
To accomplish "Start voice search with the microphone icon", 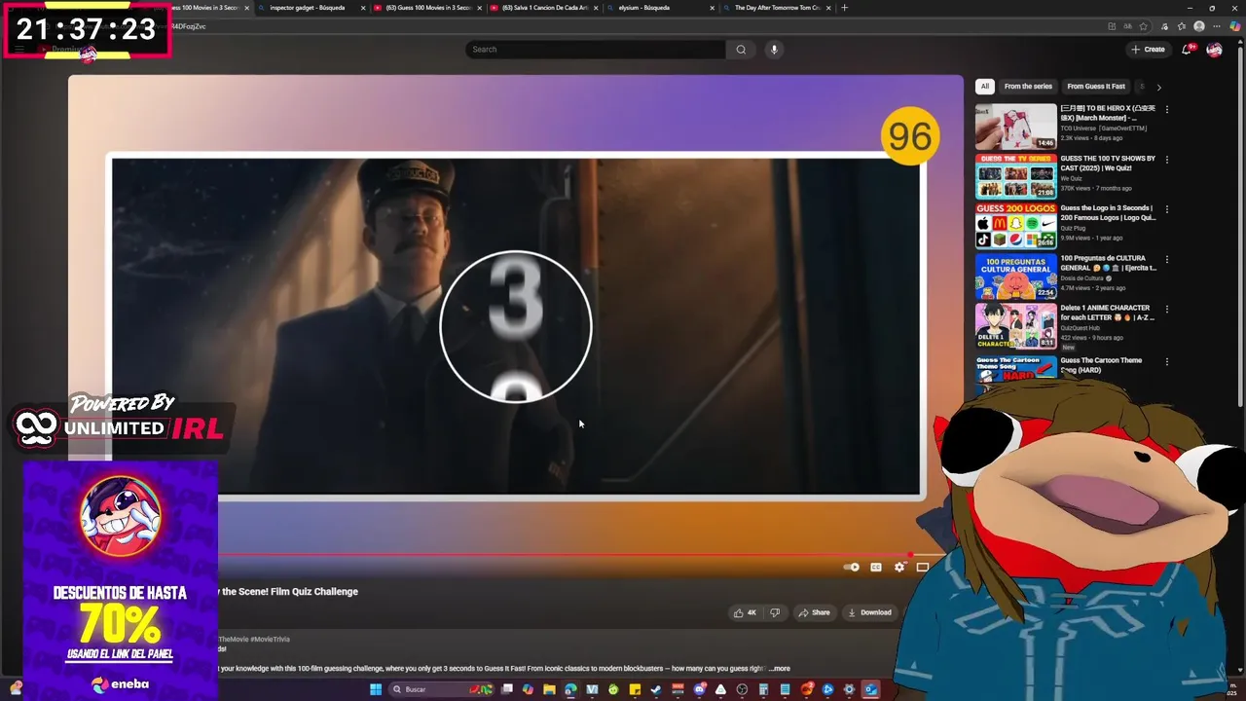I will 774,50.
